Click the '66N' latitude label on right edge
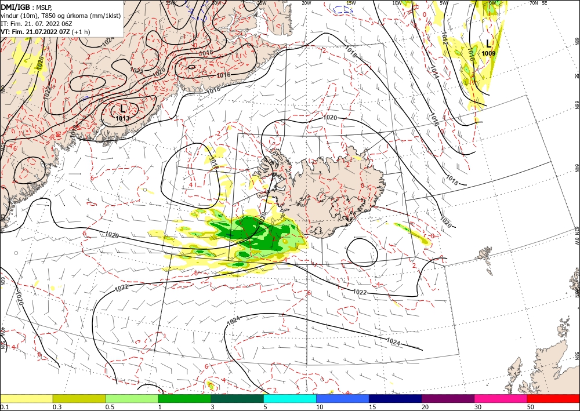The image size is (580, 411). (577, 104)
